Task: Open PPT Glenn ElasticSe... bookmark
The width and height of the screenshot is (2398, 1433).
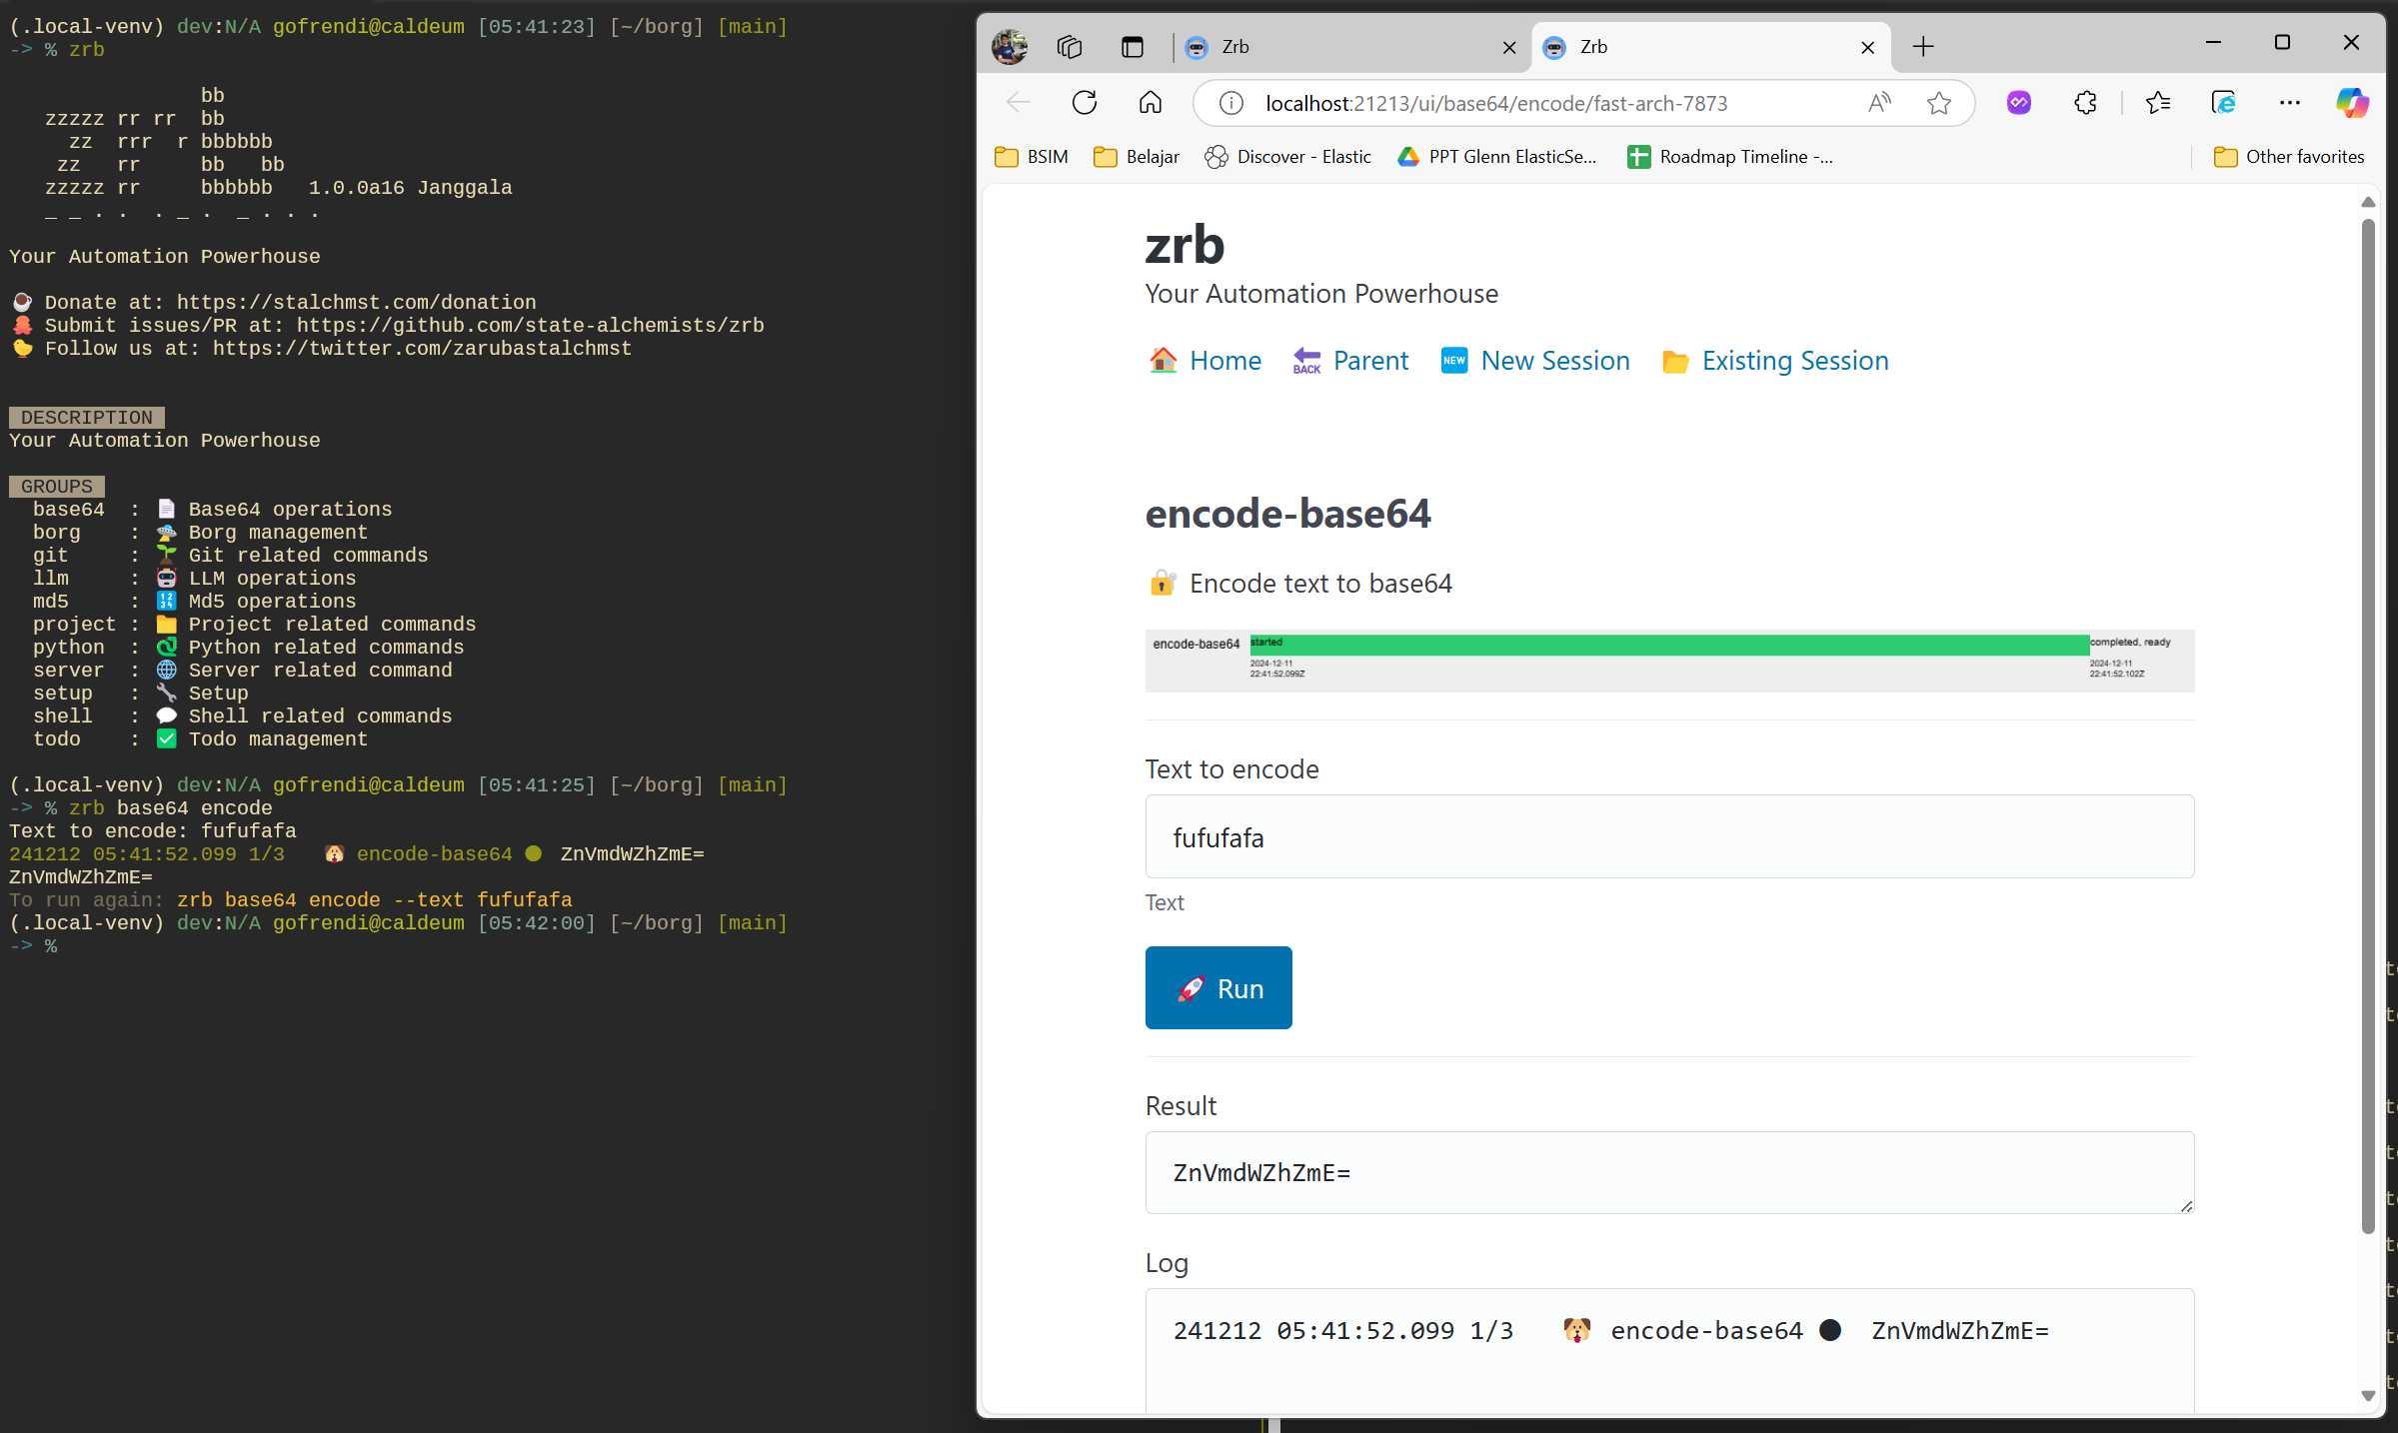Action: click(x=1497, y=157)
